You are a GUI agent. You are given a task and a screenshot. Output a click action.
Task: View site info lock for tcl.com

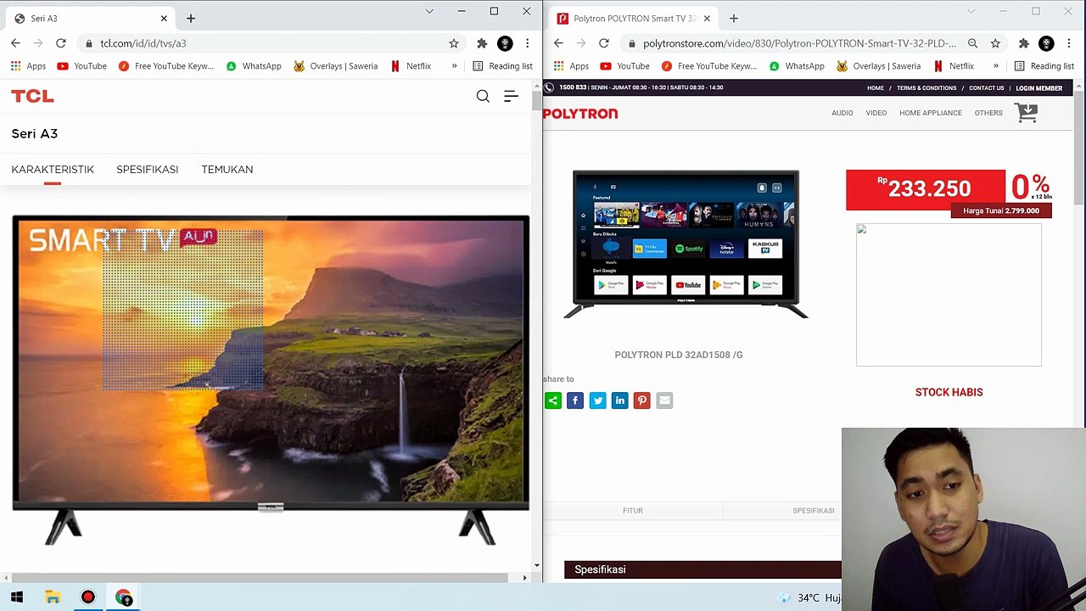coord(88,43)
